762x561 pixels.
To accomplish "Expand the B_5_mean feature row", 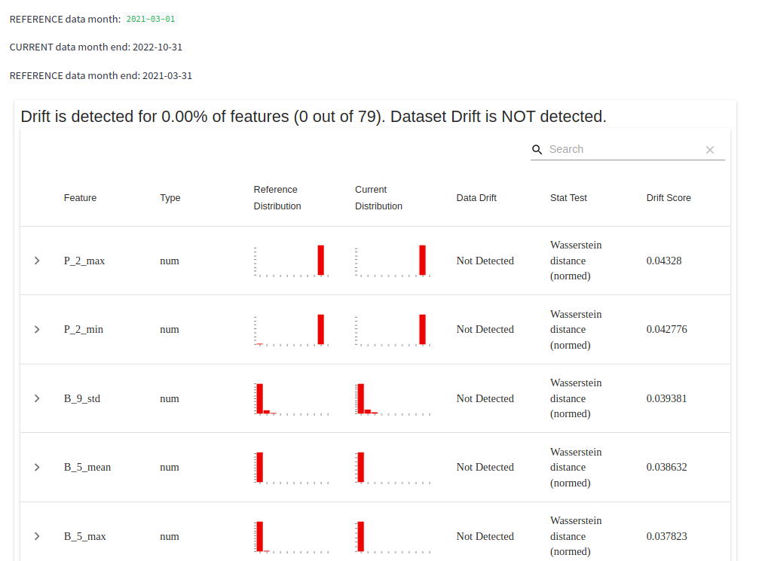I will [x=37, y=468].
